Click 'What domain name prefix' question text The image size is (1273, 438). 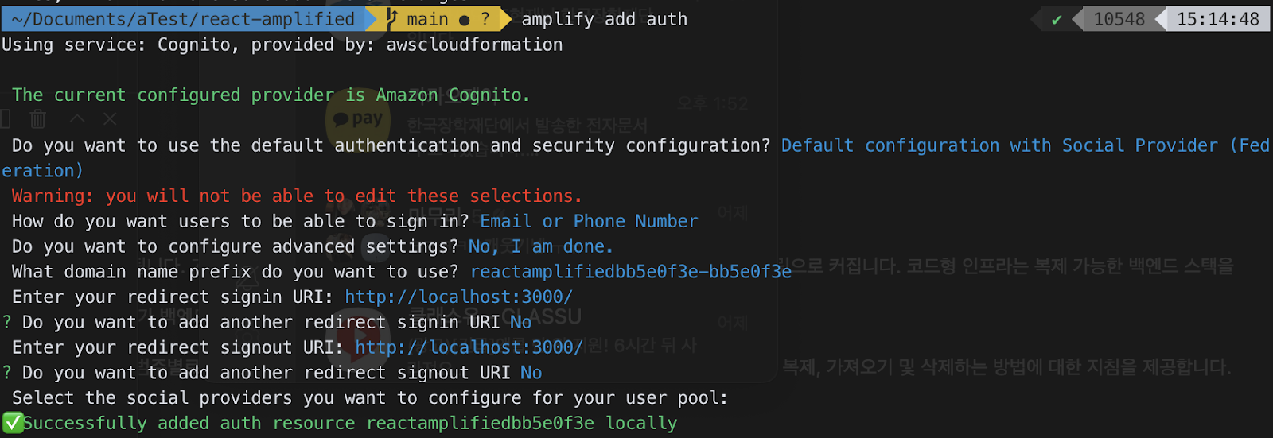point(236,272)
